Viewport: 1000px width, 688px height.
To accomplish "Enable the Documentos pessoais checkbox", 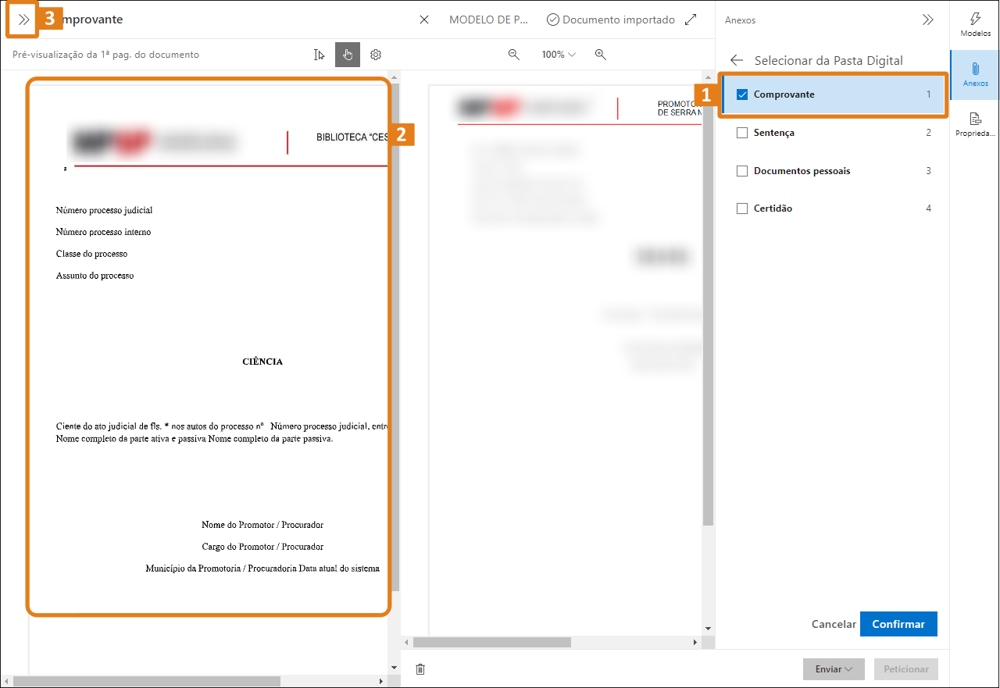I will pyautogui.click(x=741, y=170).
